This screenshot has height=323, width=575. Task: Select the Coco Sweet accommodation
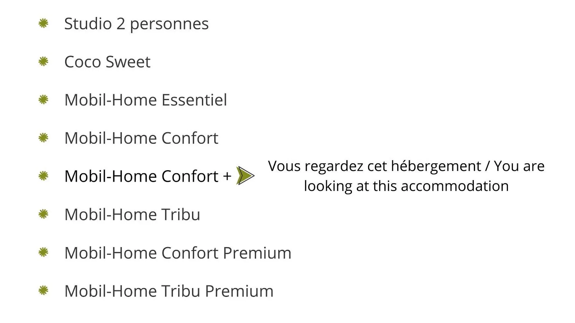tap(107, 62)
